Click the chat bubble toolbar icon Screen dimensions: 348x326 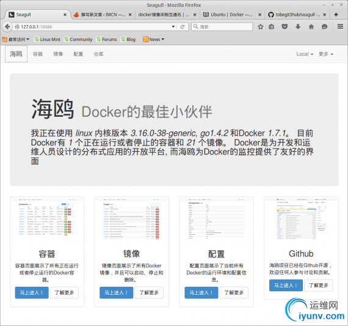(324, 27)
